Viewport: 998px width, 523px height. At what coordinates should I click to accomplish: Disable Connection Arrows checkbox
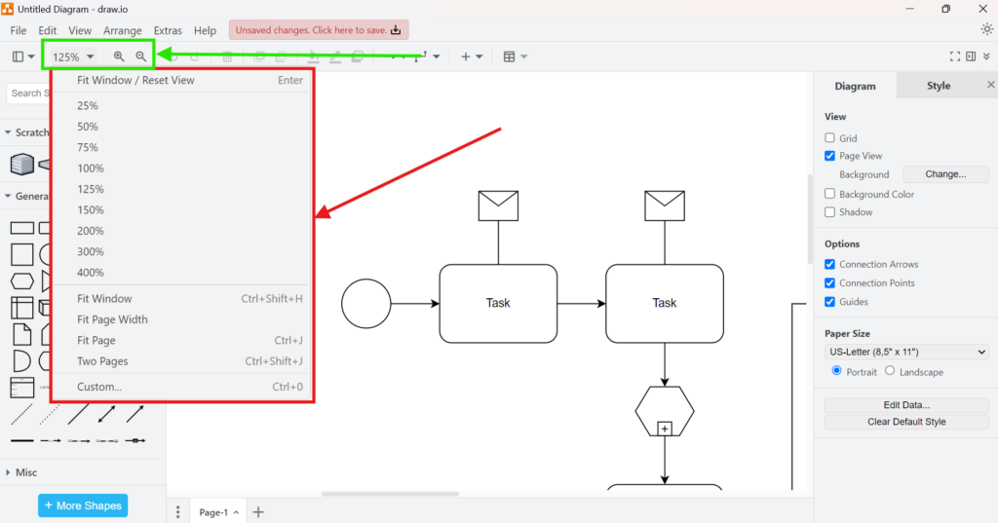coord(829,264)
